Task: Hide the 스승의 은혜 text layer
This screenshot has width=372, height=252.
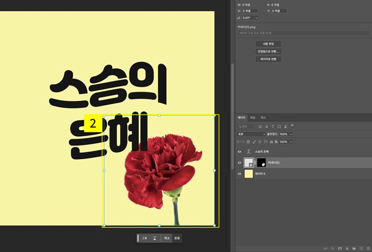Action: 239,152
